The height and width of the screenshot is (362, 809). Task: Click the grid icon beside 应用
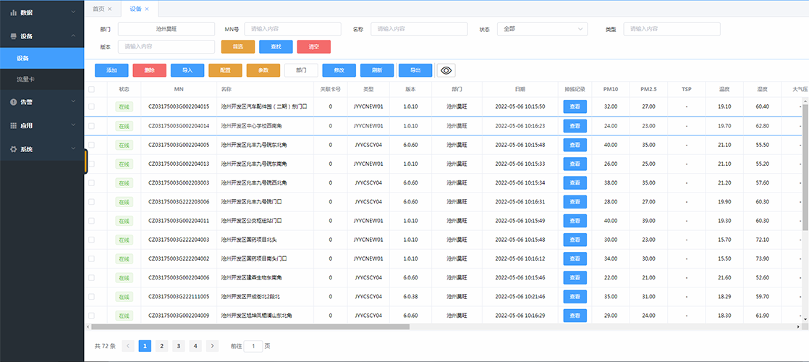point(13,125)
